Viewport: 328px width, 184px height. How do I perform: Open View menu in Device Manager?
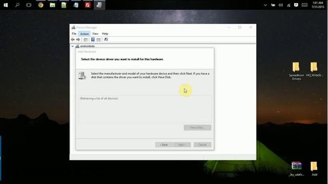[x=95, y=34]
